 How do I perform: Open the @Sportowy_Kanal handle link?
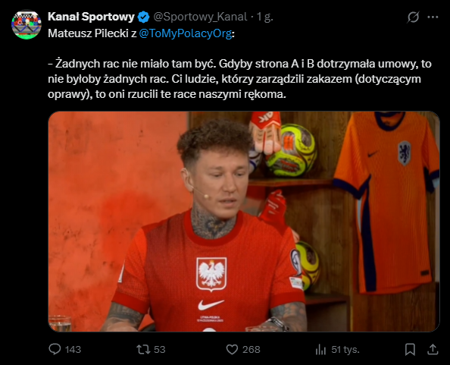pyautogui.click(x=200, y=17)
